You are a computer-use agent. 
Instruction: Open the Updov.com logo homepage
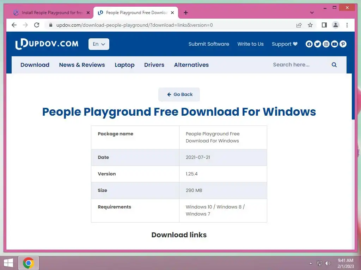click(47, 44)
